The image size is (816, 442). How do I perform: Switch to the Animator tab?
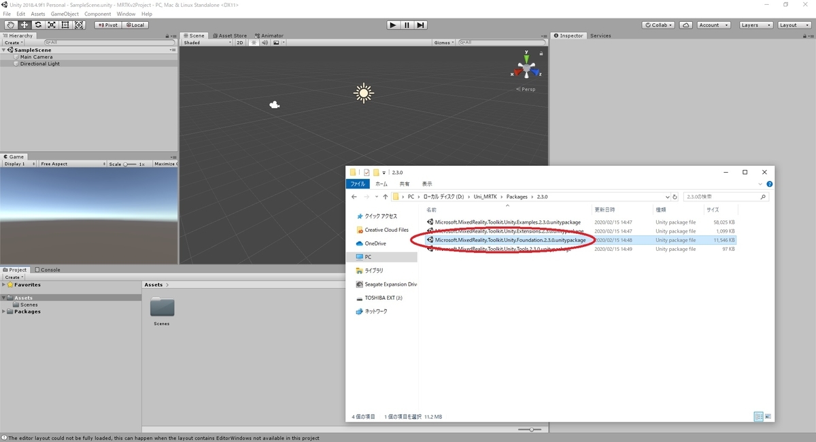pyautogui.click(x=269, y=35)
